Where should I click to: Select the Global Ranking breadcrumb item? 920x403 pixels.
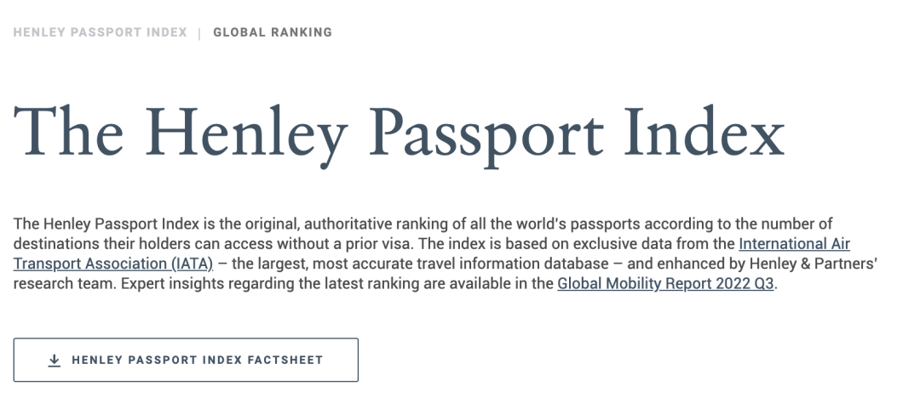click(x=273, y=33)
